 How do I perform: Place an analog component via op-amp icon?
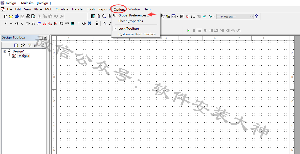point(28,24)
